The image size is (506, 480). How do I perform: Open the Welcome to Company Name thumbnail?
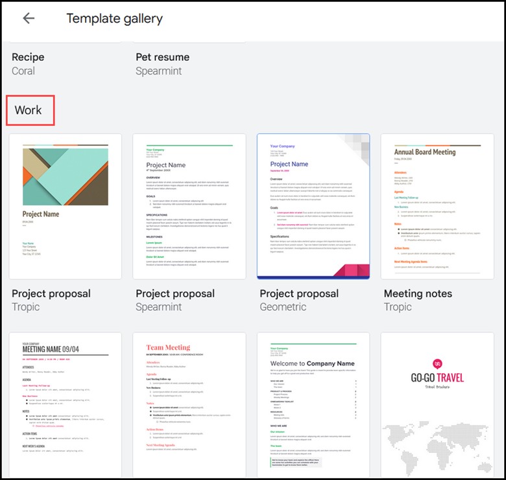[313, 405]
